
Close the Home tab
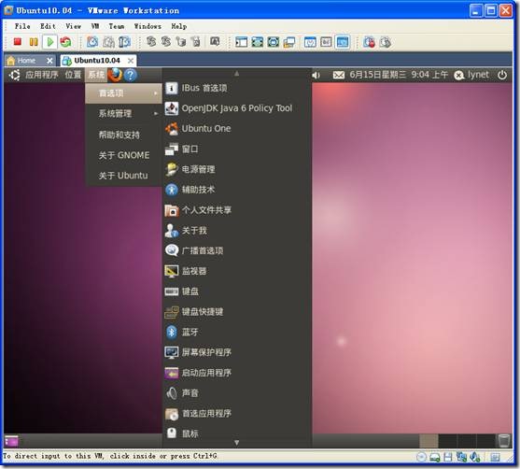click(49, 61)
